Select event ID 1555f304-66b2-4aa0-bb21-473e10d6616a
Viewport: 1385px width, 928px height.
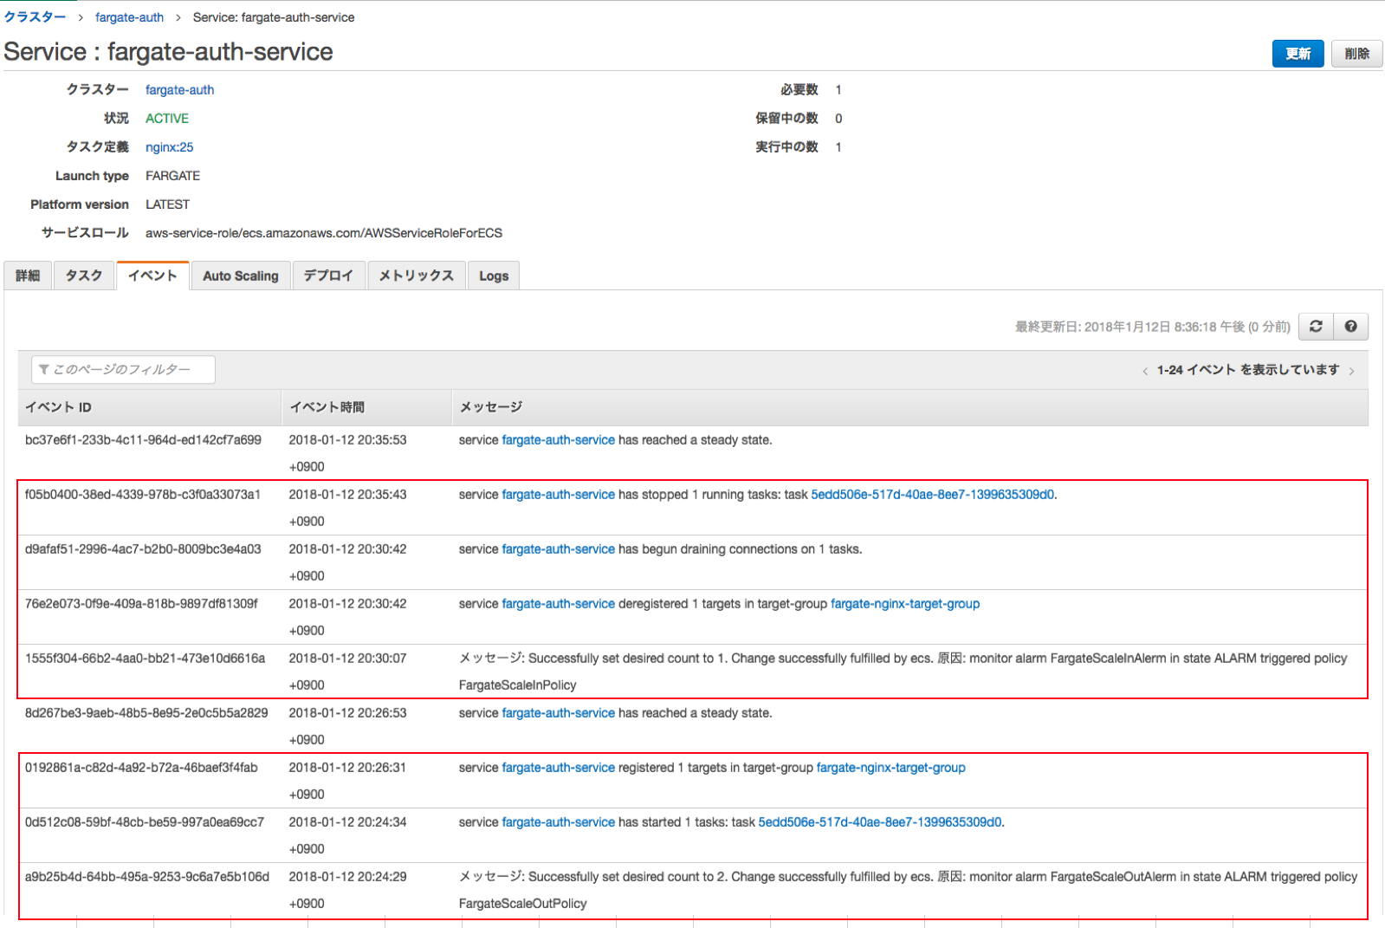click(x=145, y=659)
